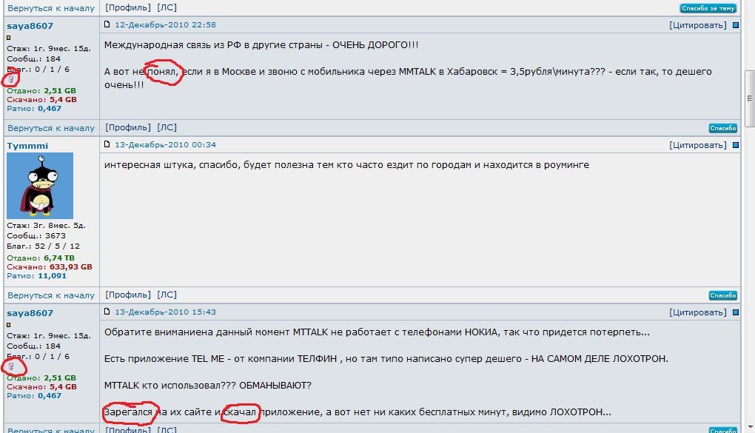The image size is (755, 433).
Task: Quote the 12-Декабрь-2010 22:58 post via Цитировать
Action: (x=698, y=25)
